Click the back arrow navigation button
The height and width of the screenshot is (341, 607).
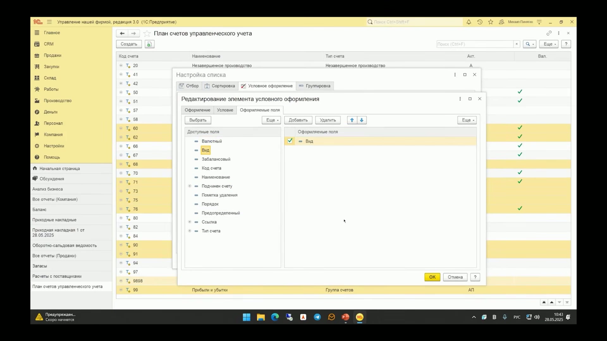122,33
